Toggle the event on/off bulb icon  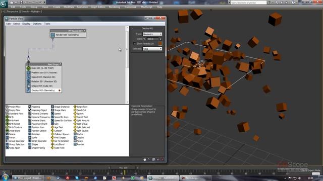click(60, 64)
